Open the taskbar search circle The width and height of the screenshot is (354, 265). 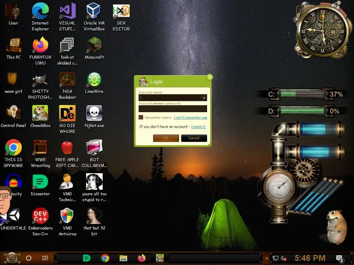(x=29, y=258)
